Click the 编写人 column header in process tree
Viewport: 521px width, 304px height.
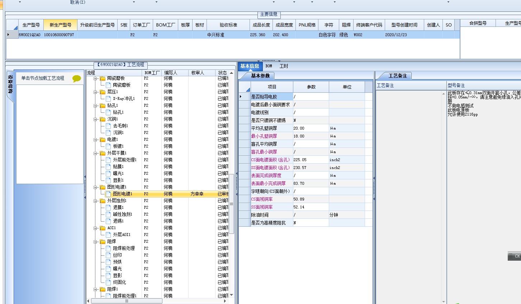(175, 73)
